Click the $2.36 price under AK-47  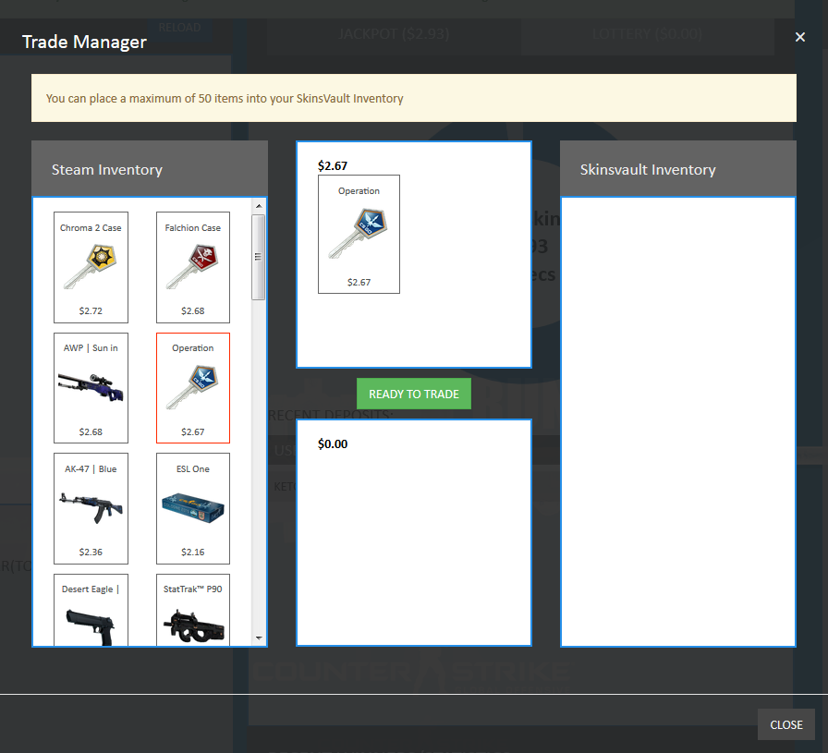(x=91, y=553)
